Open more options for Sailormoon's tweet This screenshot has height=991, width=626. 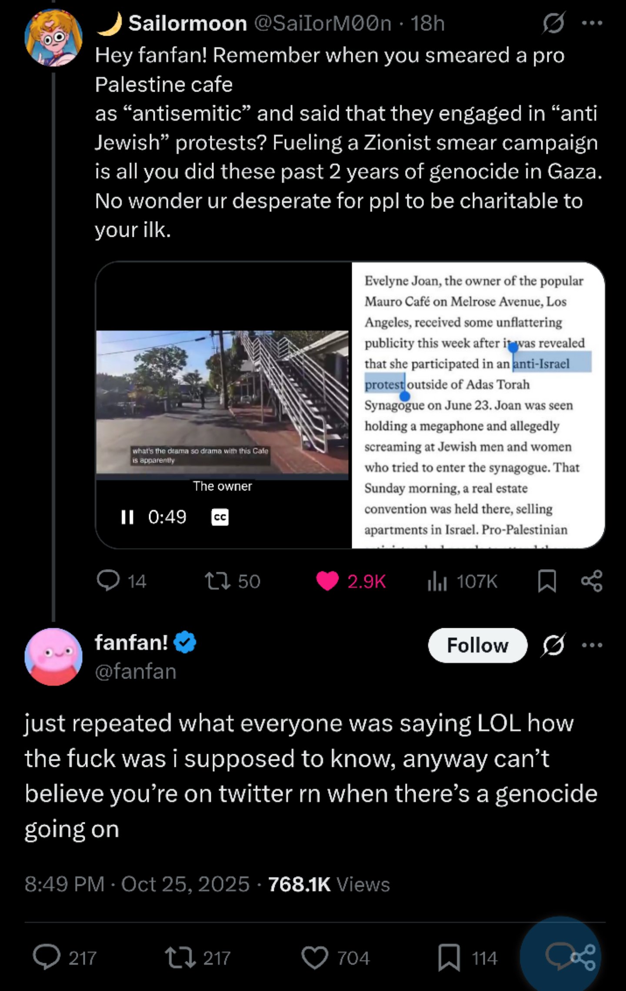point(592,23)
